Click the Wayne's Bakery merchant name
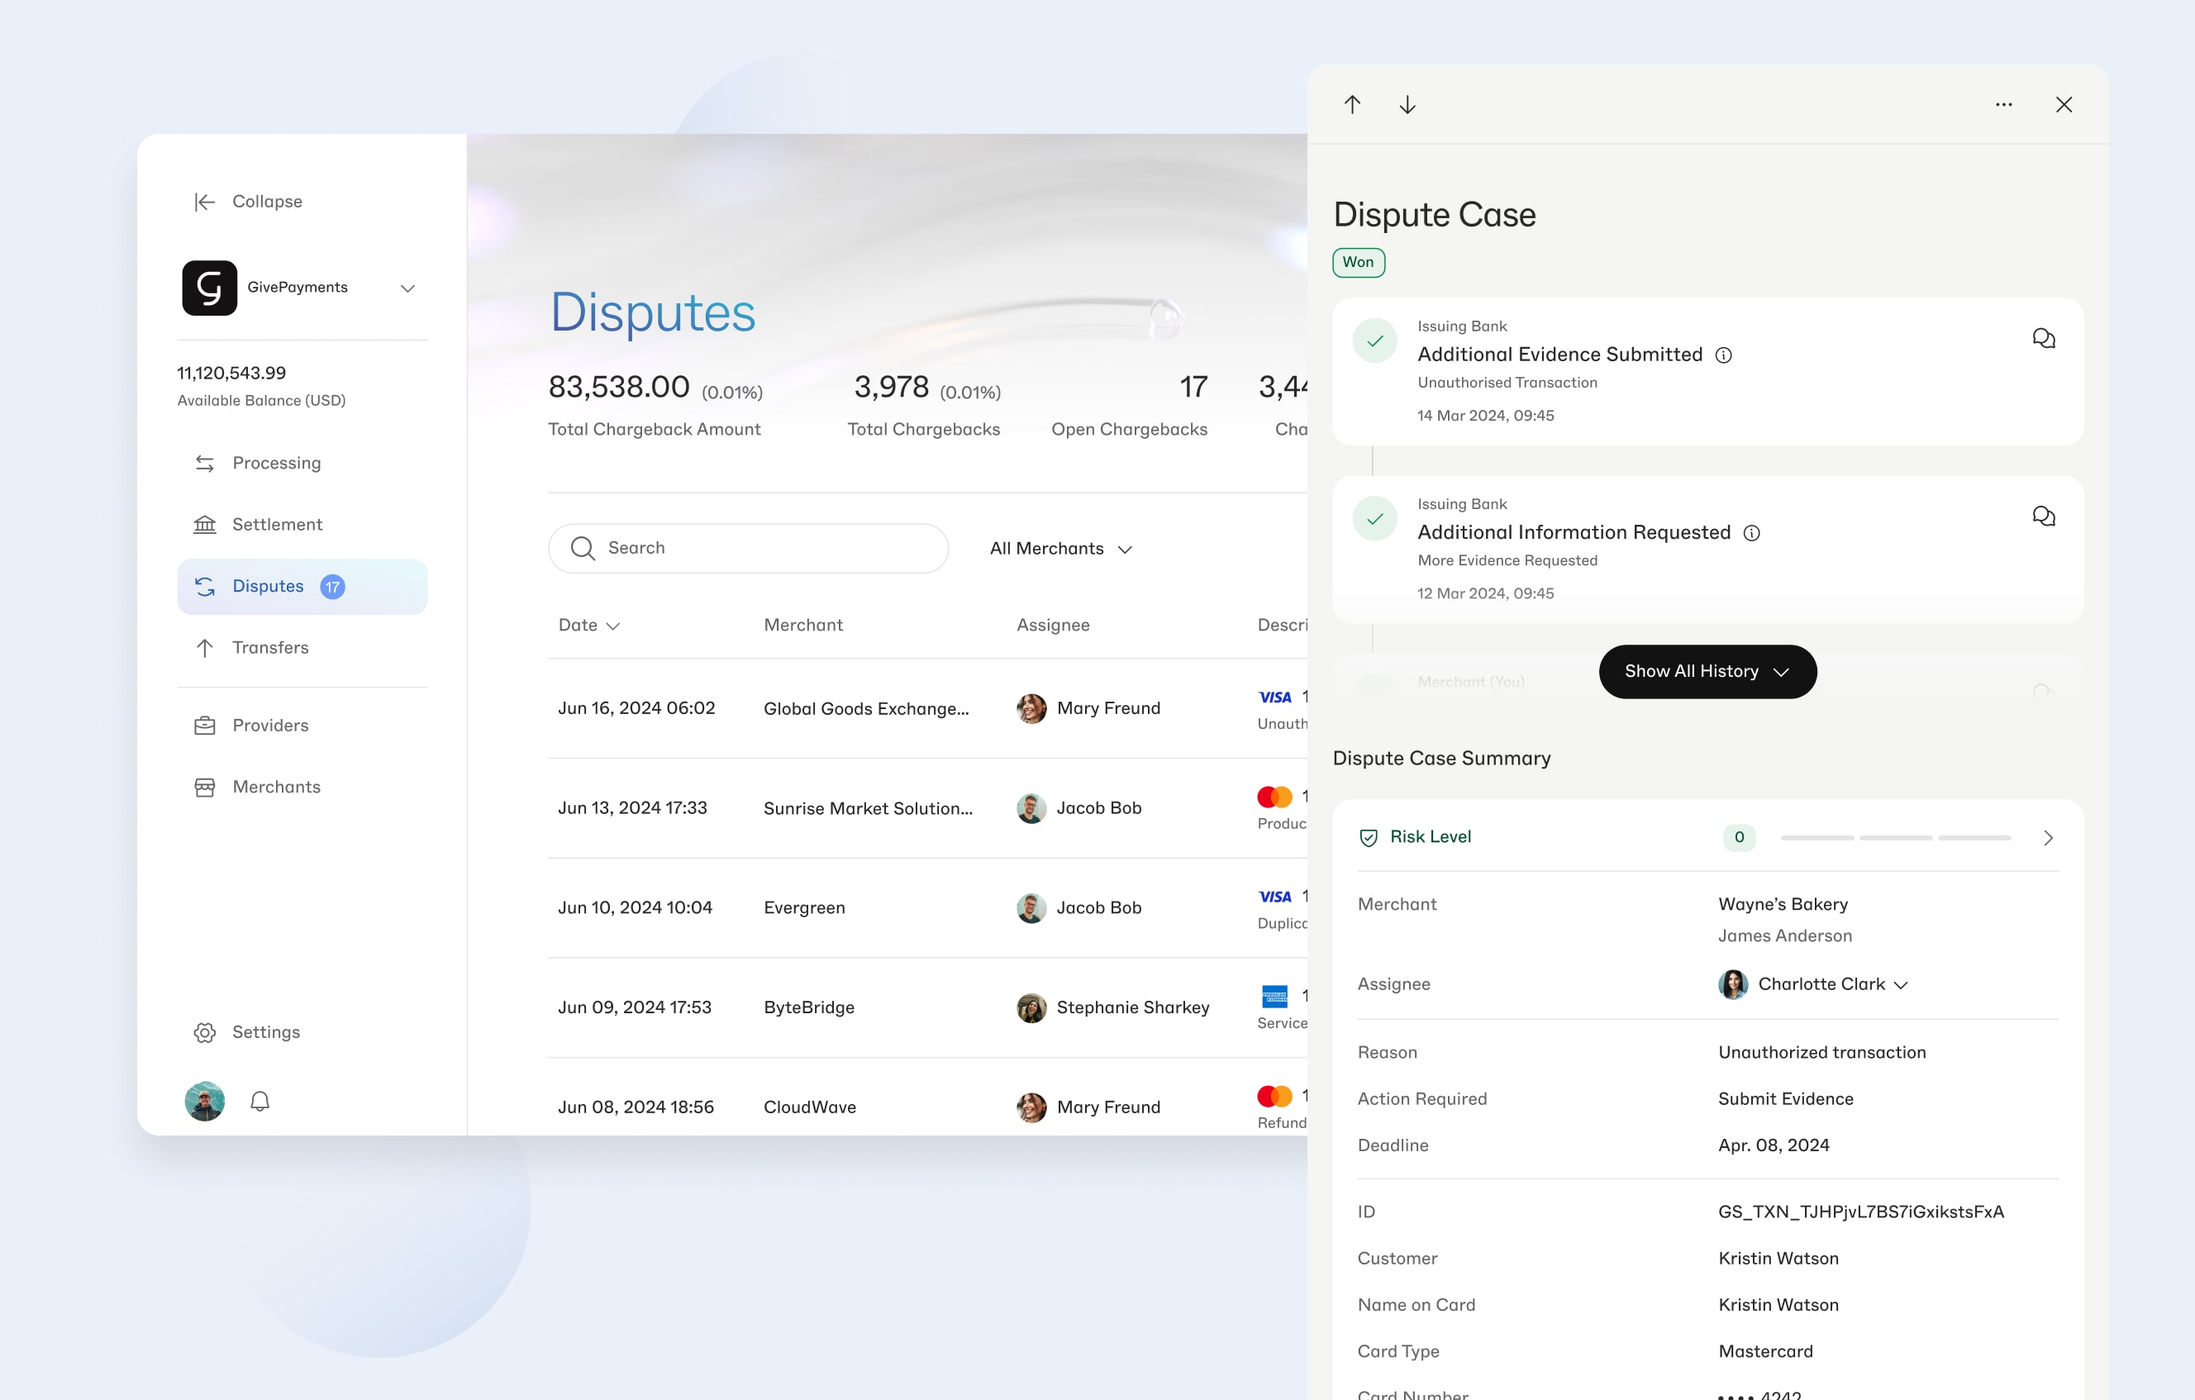This screenshot has height=1400, width=2195. point(1783,904)
